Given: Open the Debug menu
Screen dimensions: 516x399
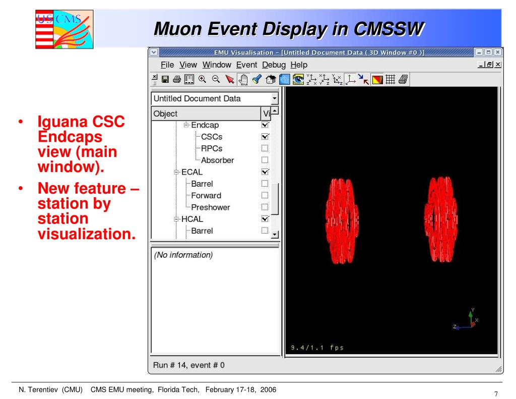Looking at the screenshot, I should coord(274,65).
